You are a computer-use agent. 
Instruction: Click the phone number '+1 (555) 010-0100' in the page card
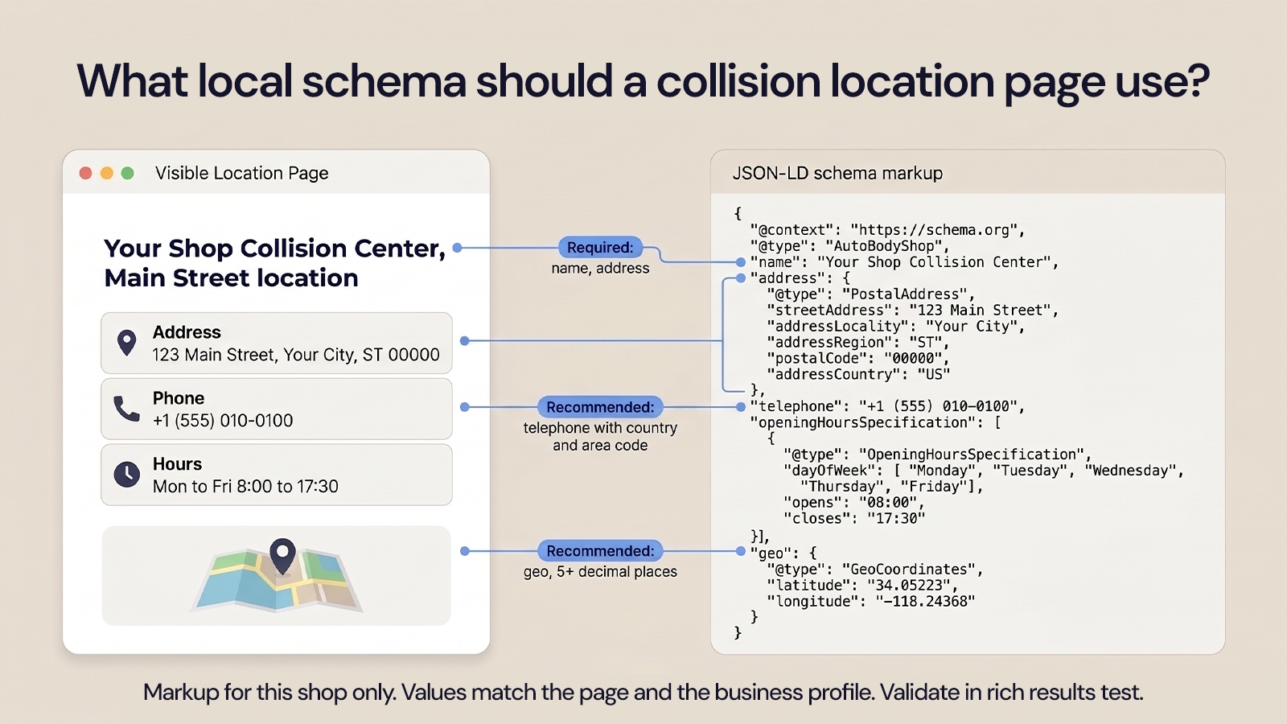point(223,421)
